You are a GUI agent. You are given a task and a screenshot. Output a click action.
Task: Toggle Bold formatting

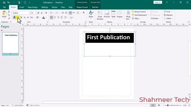pyautogui.click(x=15, y=18)
